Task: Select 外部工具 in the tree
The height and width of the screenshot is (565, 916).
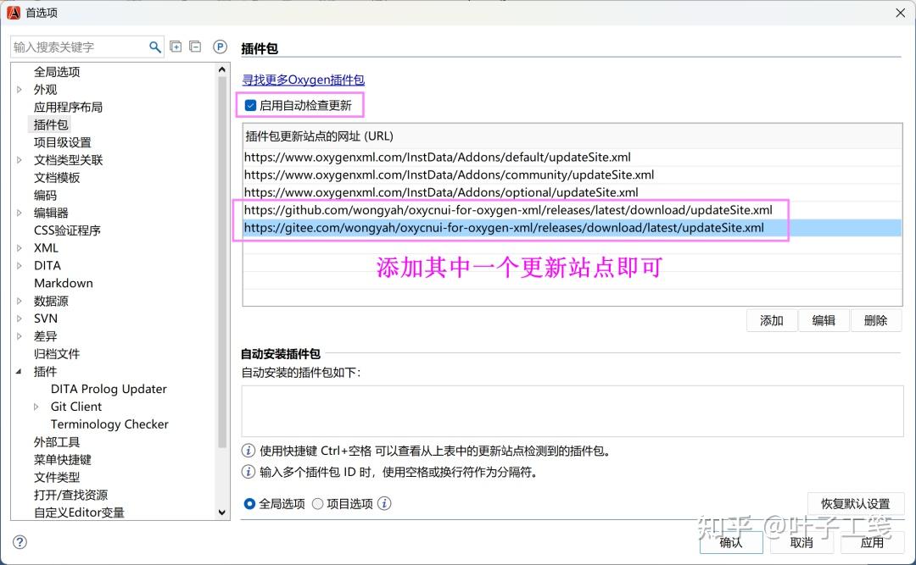Action: 57,442
